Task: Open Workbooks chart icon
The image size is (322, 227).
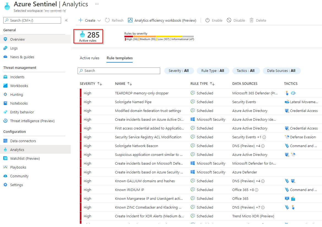Action: click(x=6, y=86)
